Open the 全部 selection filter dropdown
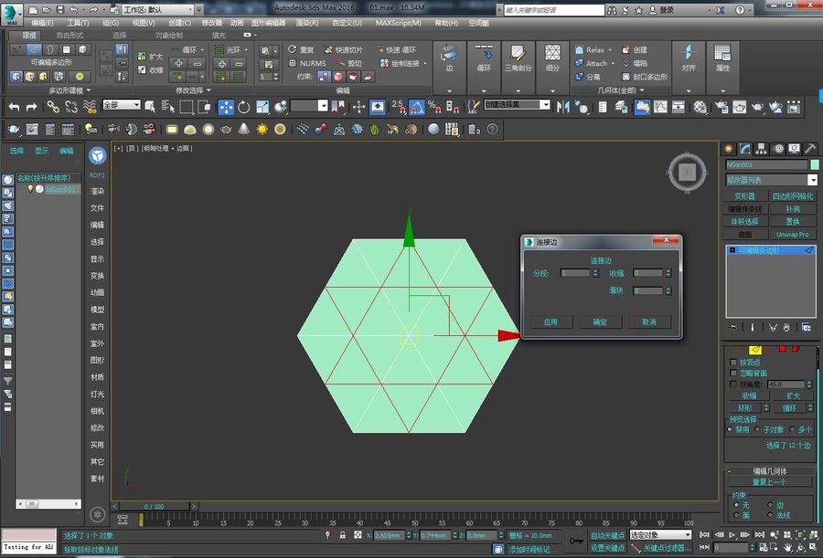823x558 pixels. pyautogui.click(x=122, y=105)
